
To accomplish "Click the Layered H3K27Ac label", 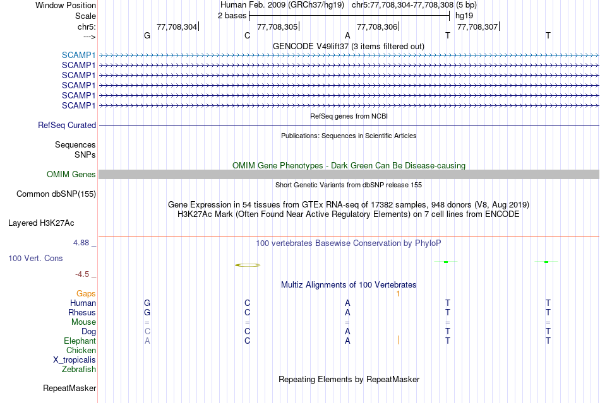I will point(41,223).
